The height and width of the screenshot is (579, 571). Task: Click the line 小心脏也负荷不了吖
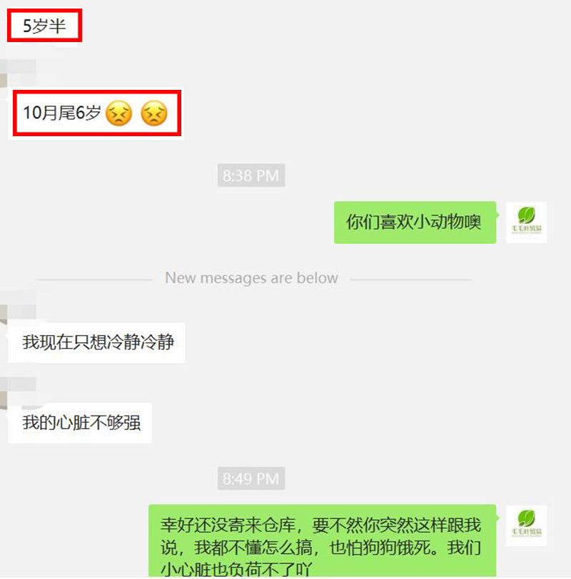click(236, 570)
